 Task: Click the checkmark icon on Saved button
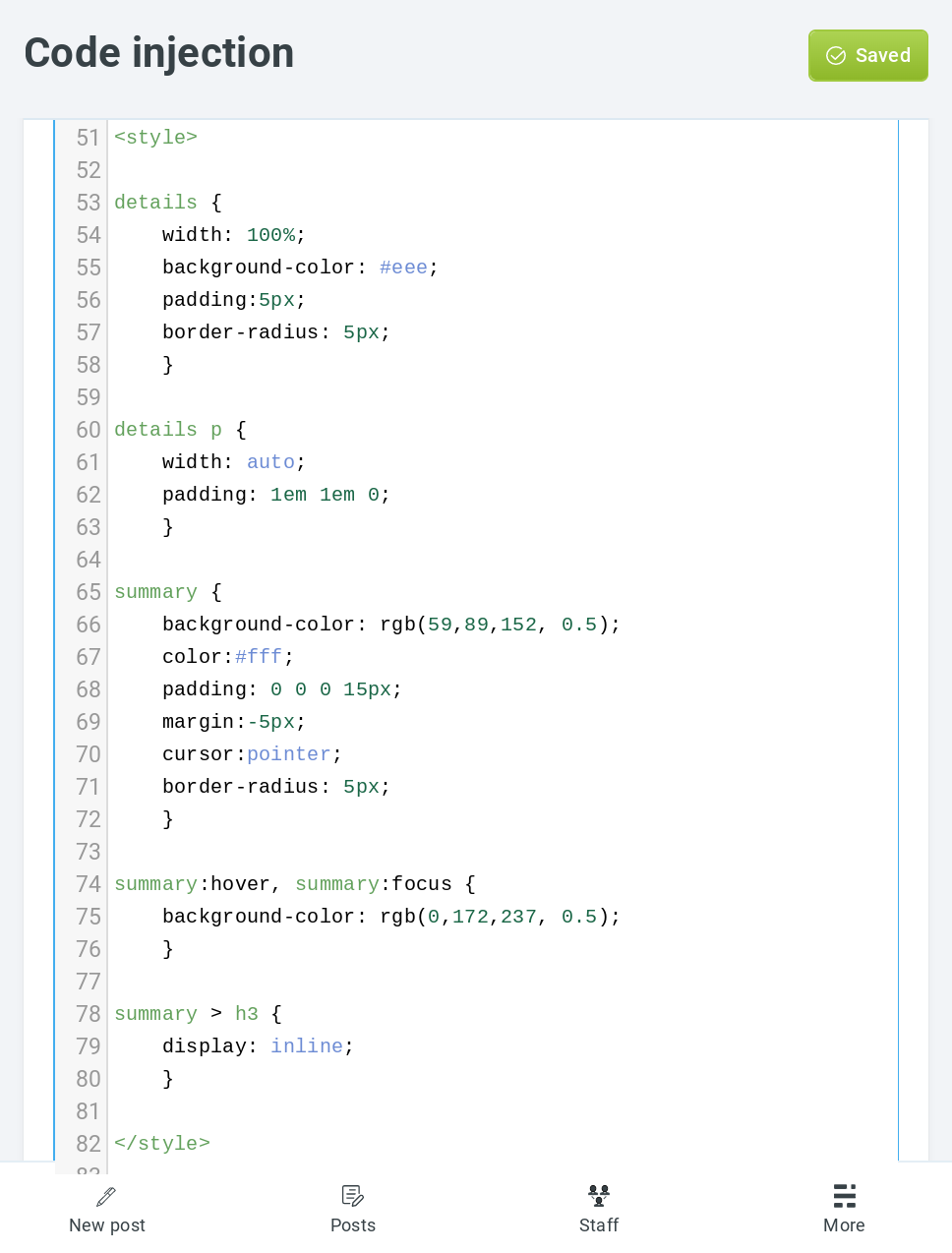coord(836,56)
